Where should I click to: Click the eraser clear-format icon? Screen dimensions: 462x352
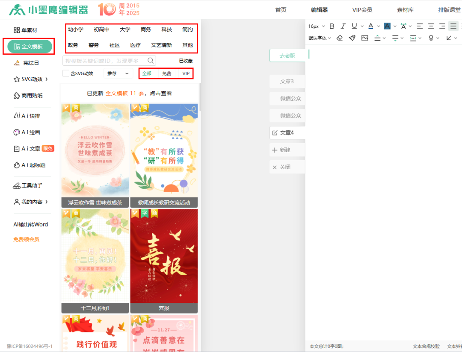pos(340,38)
